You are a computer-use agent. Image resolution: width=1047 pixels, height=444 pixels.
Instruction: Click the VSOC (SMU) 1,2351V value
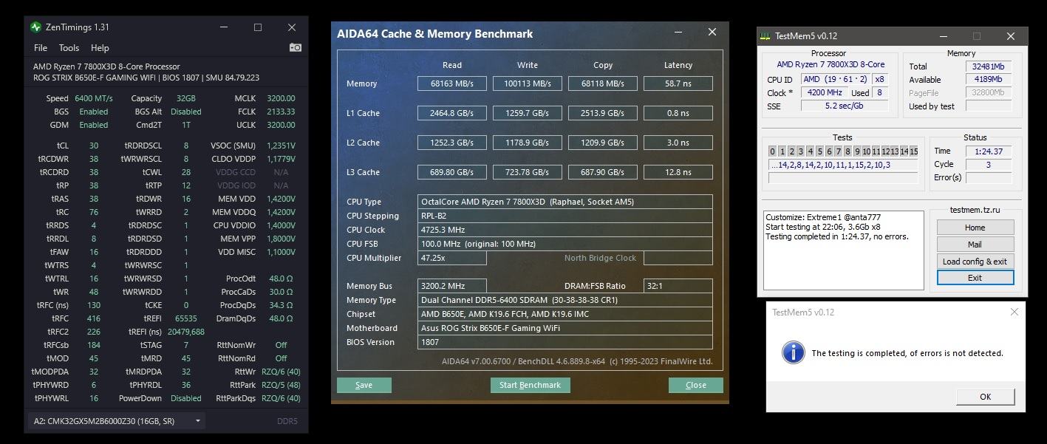pyautogui.click(x=280, y=146)
